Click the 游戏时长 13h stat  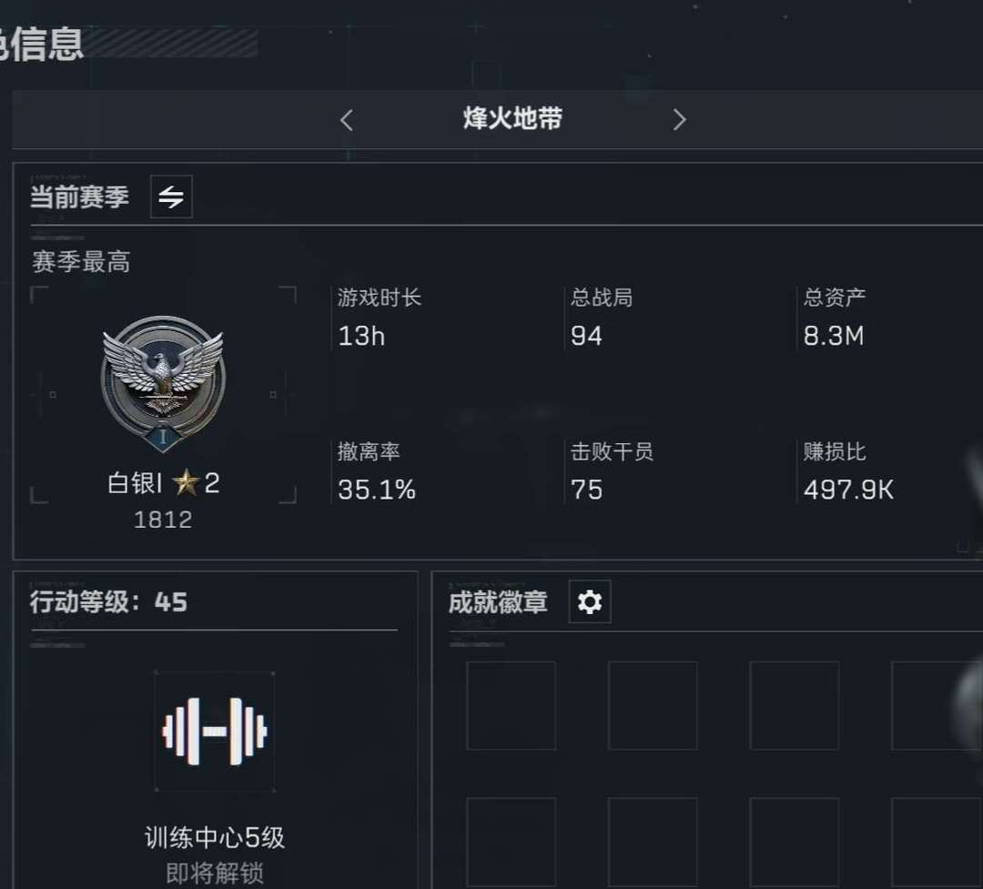click(x=380, y=318)
